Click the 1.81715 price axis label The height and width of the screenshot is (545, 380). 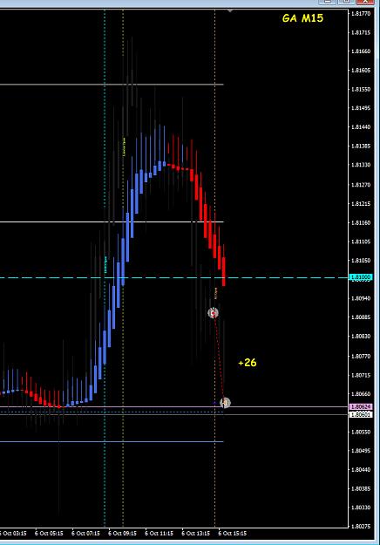point(361,32)
